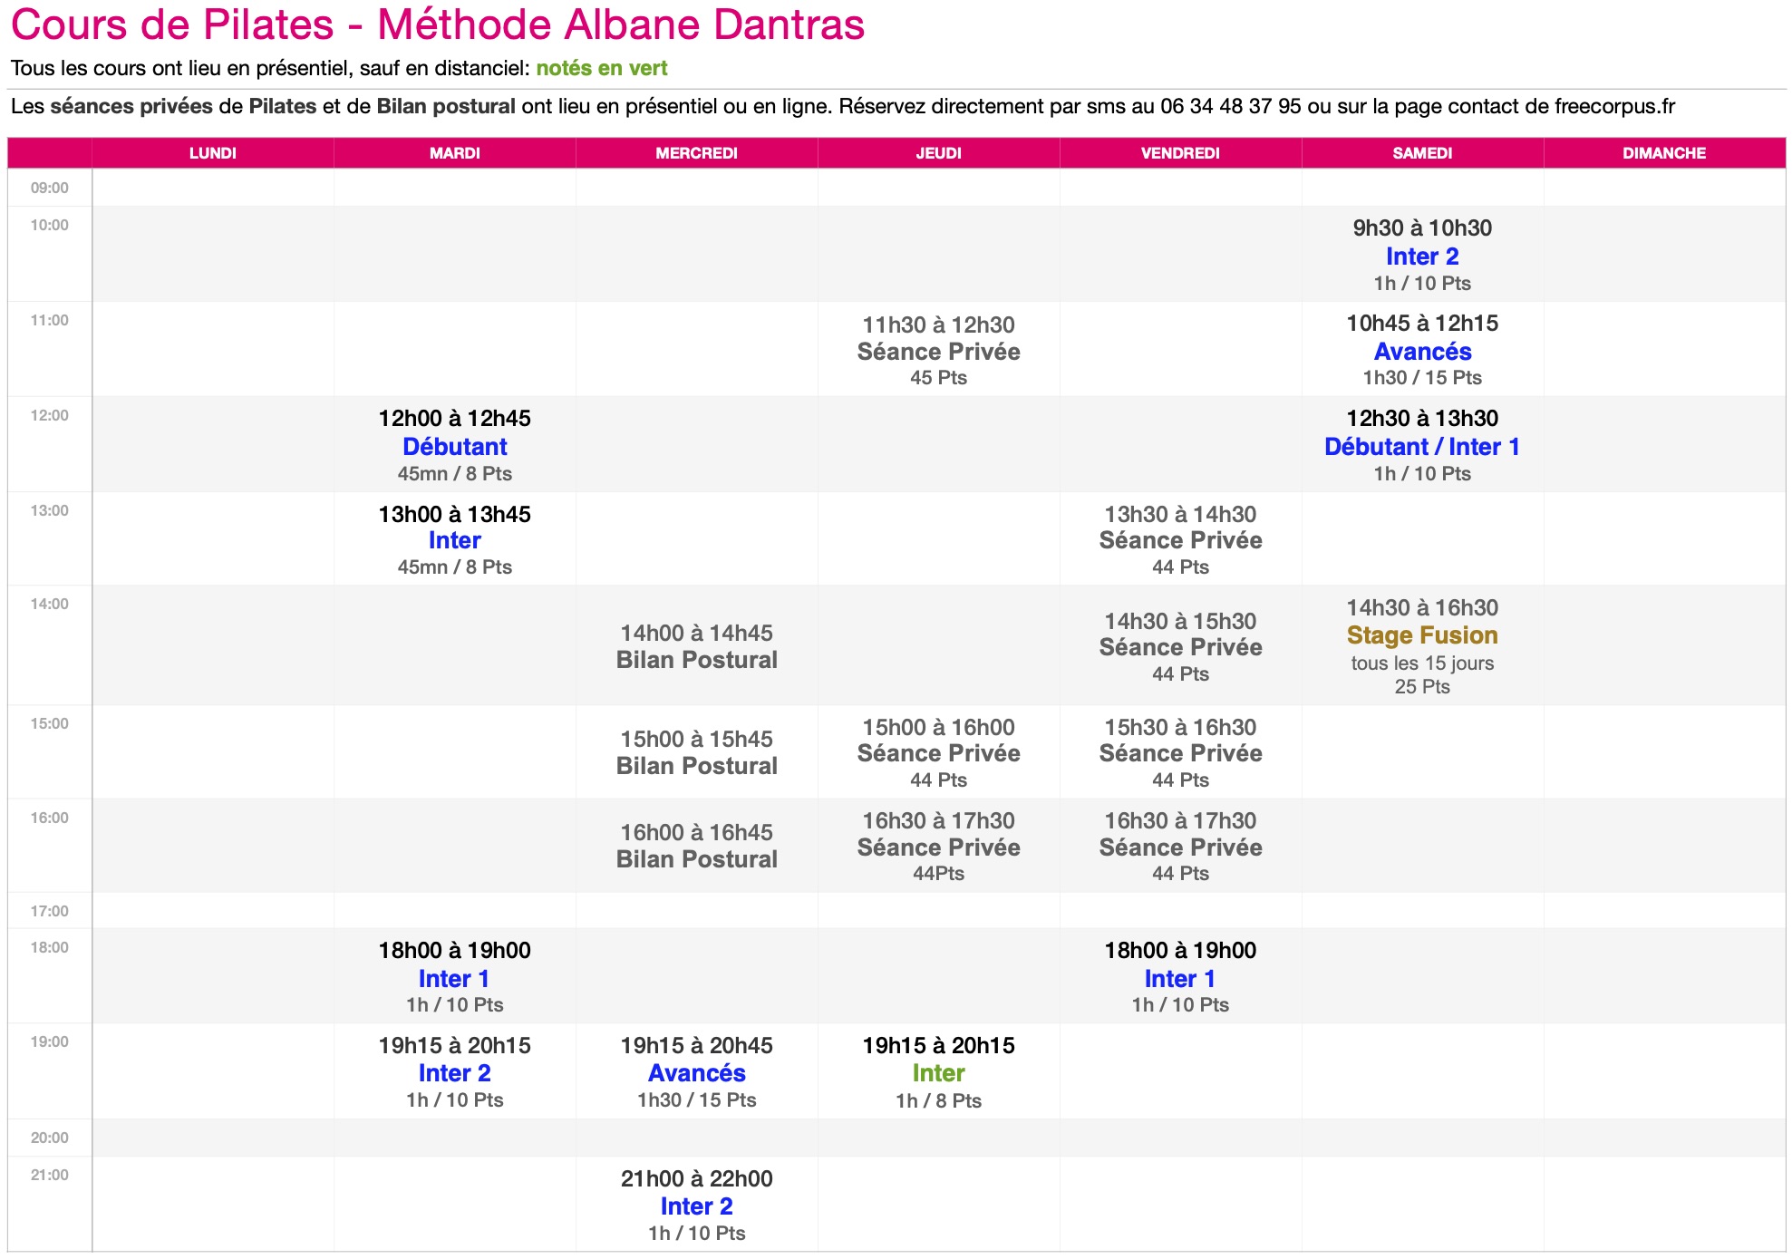
Task: Click the 21:00 time label
Action: pyautogui.click(x=49, y=1175)
